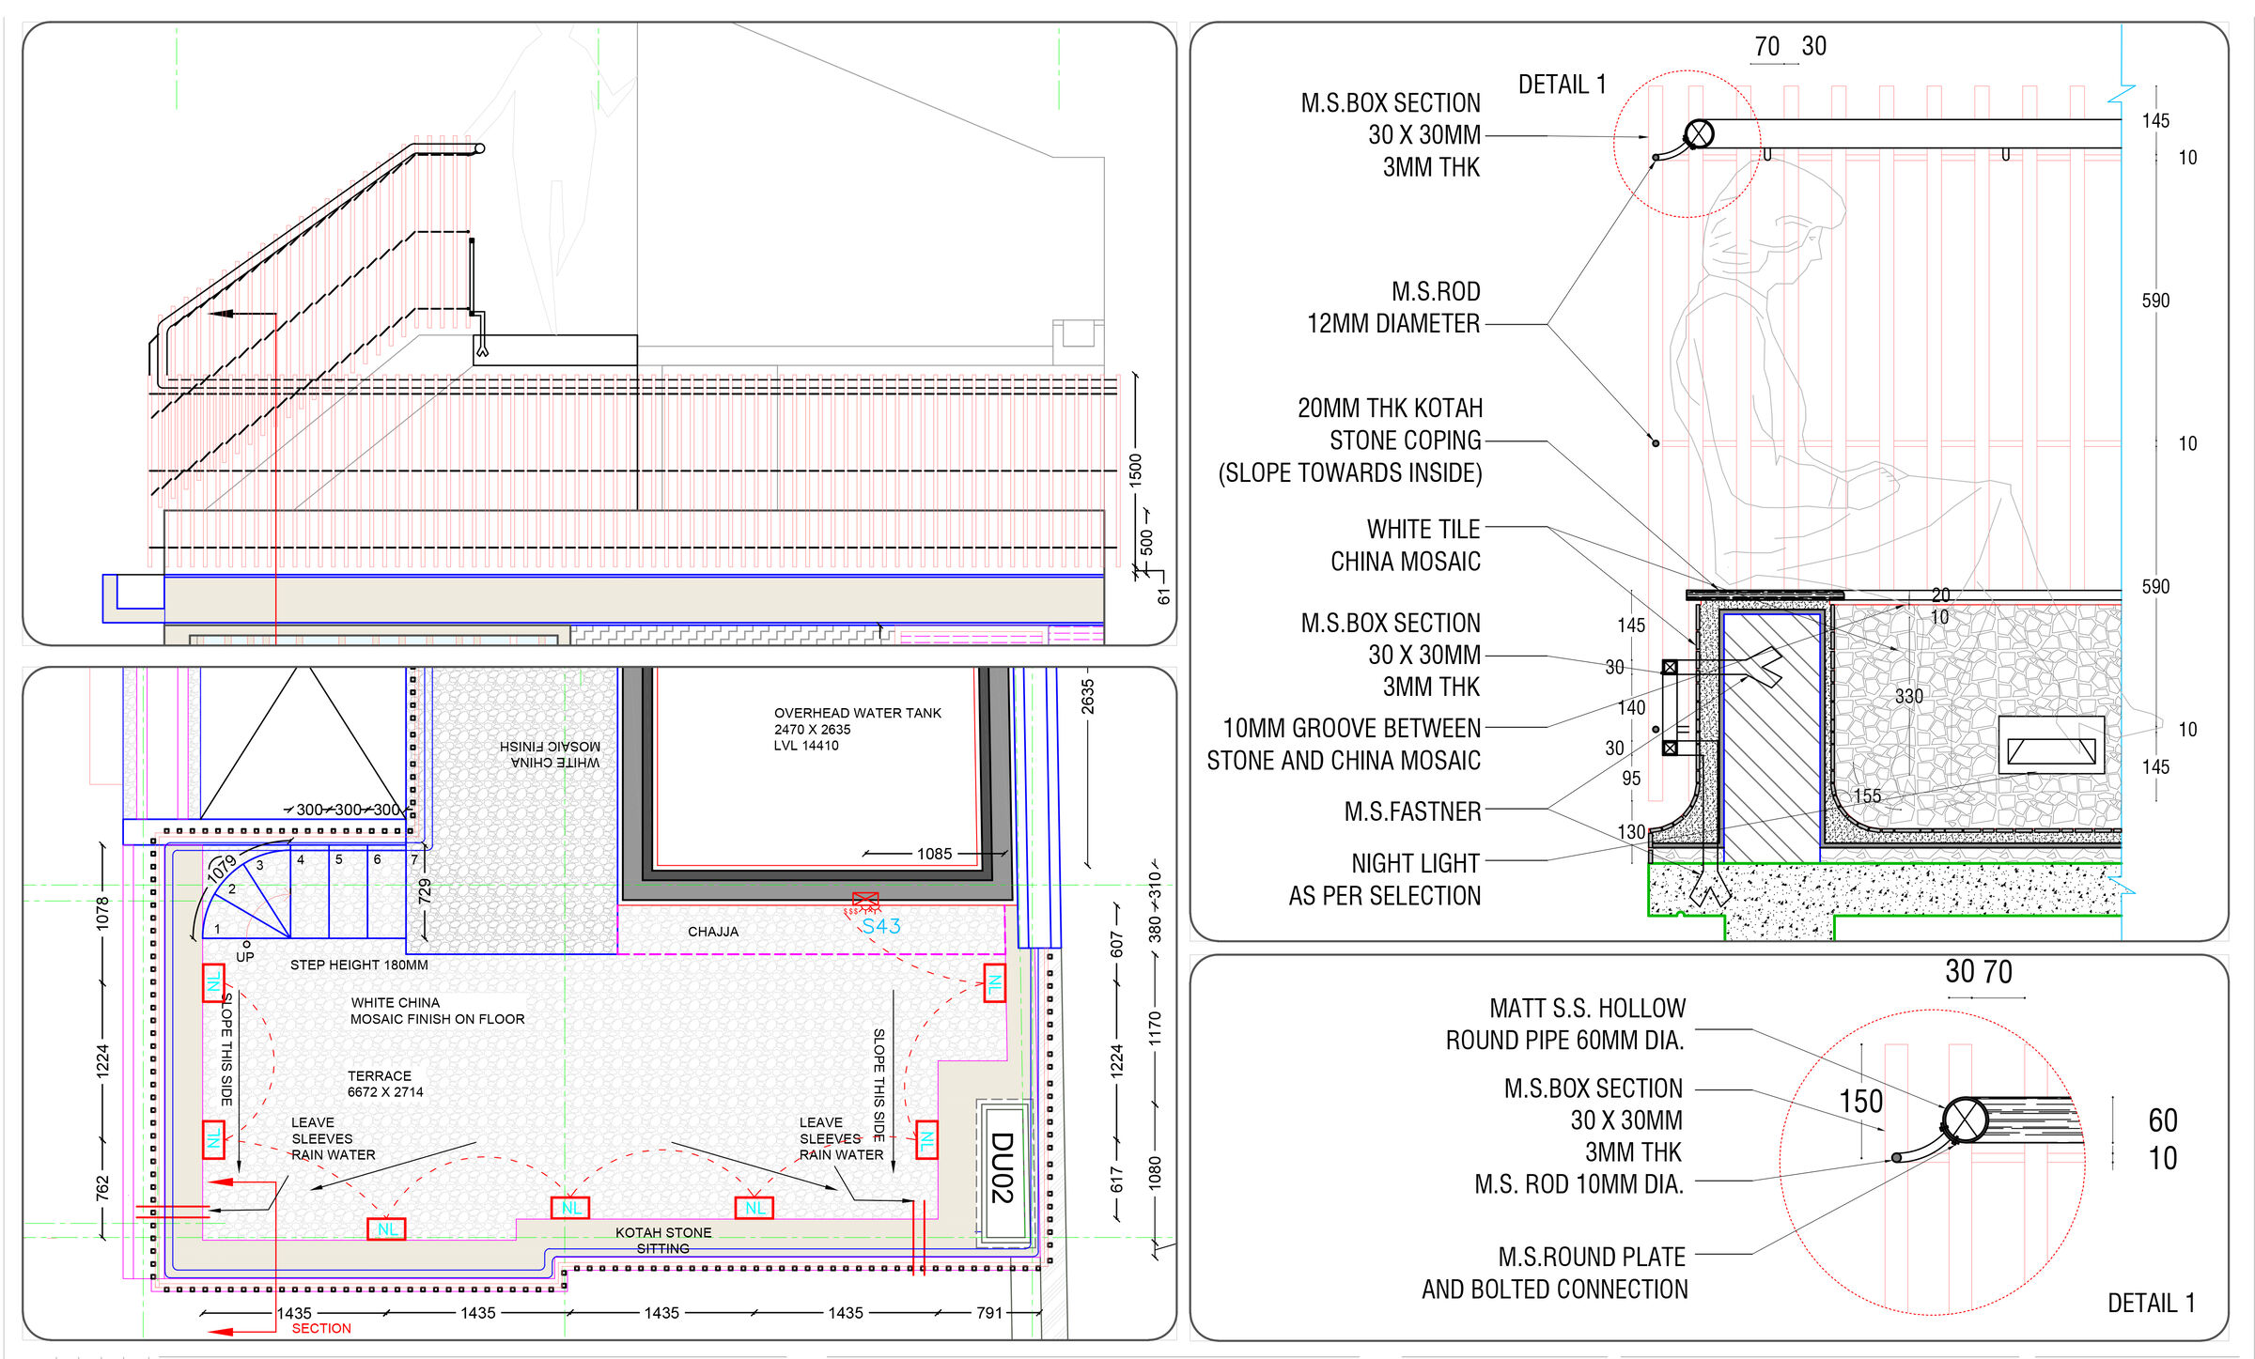Screen dimensions: 2255x1359
Task: Click the 607 vertical dimension
Action: 1116,945
